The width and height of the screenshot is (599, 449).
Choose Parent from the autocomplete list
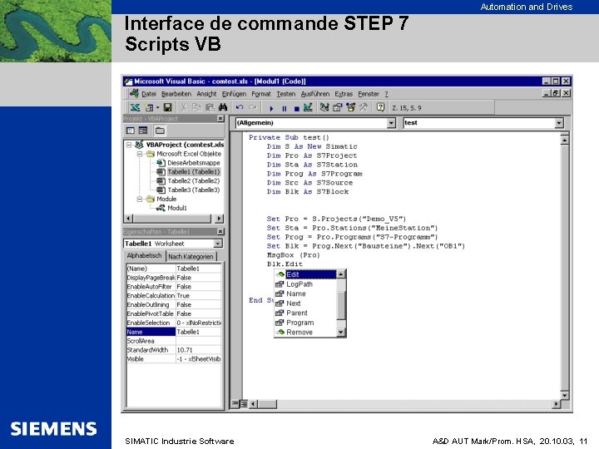pos(296,313)
